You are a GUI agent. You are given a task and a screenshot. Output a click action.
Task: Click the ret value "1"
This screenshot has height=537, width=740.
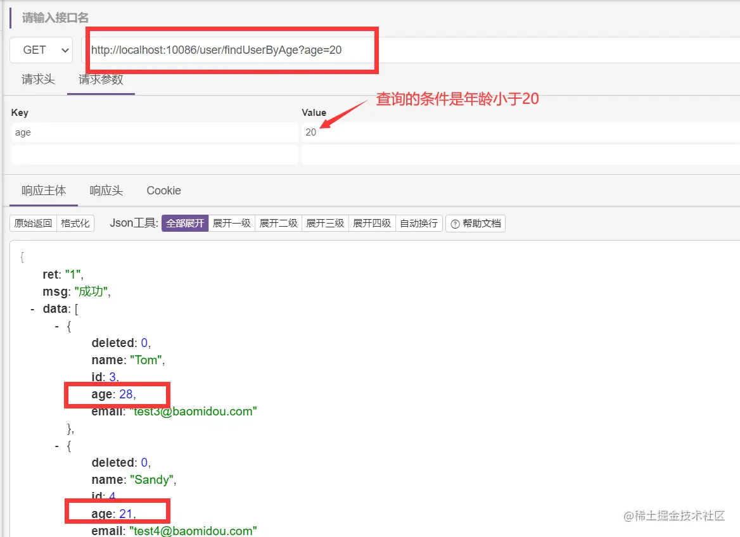[x=73, y=275]
